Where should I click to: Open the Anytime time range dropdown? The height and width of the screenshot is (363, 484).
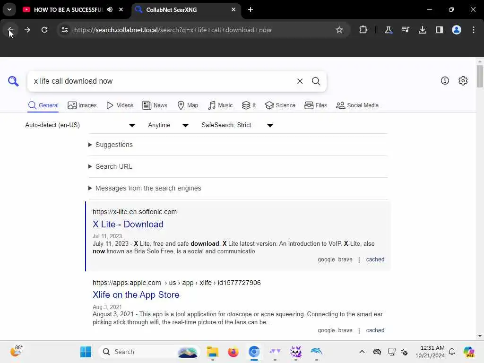click(x=168, y=125)
